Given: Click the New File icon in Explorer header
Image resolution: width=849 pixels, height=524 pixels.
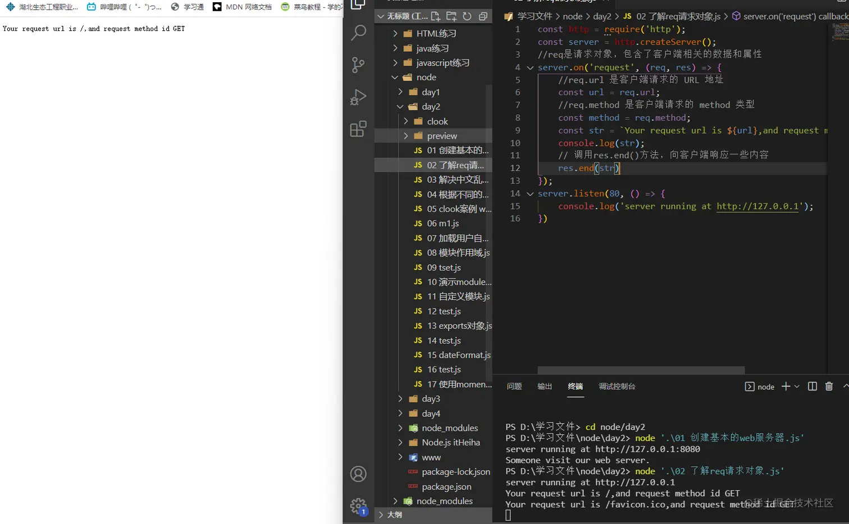Looking at the screenshot, I should point(436,16).
